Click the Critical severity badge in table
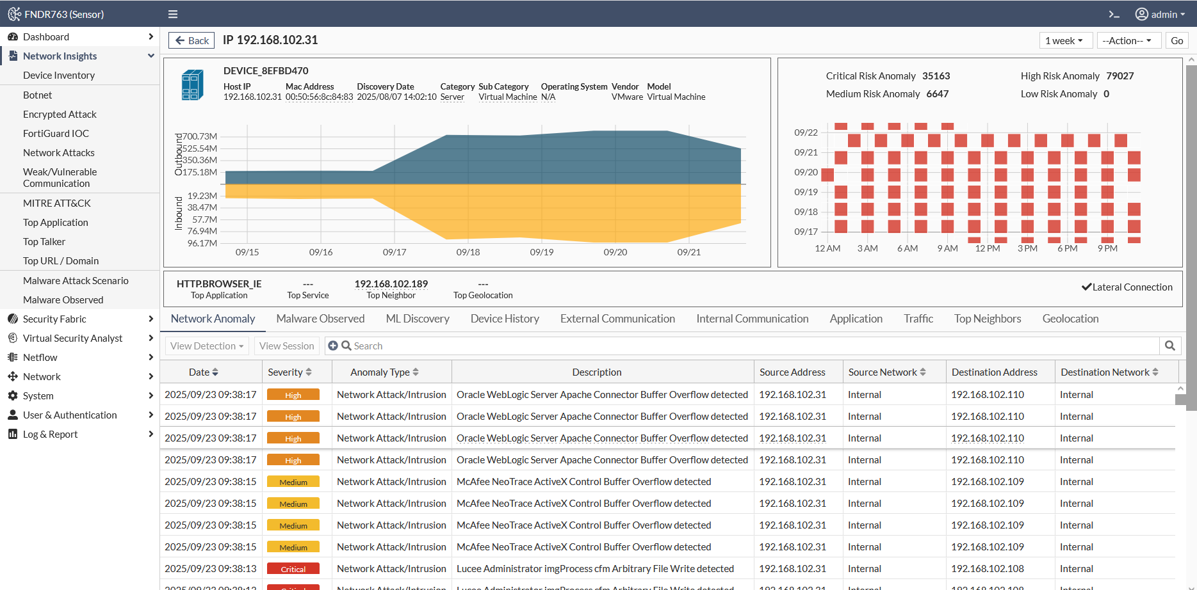This screenshot has height=590, width=1197. point(293,569)
